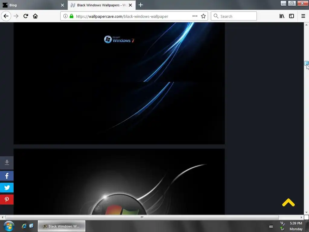Click the forward navigation arrow
Screen dimensions: 309x232
click(16, 16)
